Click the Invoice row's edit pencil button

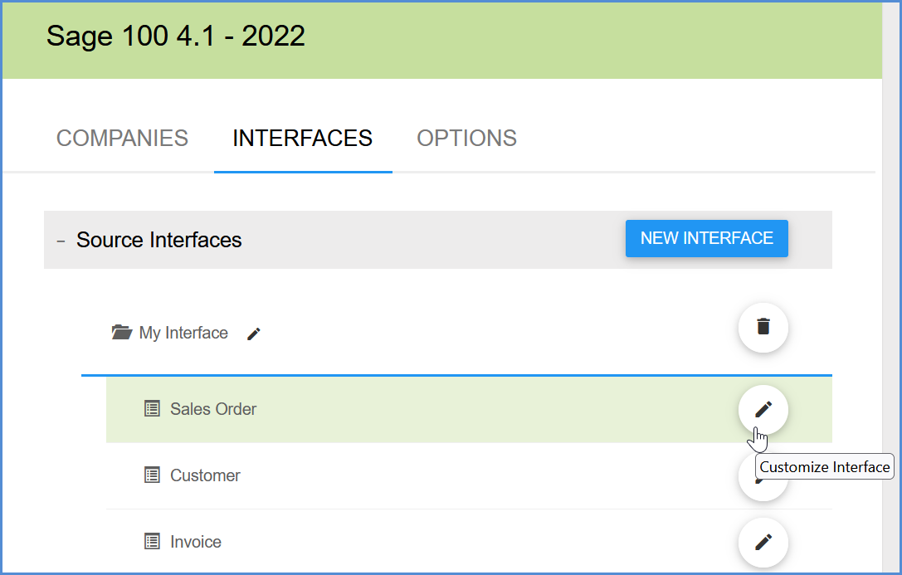coord(763,542)
